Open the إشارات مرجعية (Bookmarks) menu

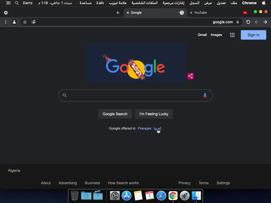coord(174,3)
